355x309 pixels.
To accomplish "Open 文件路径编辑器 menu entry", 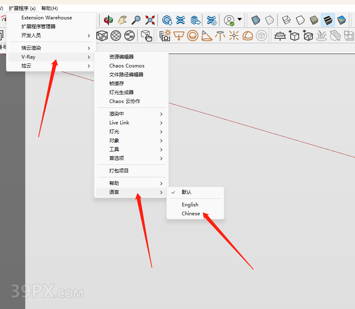I will pyautogui.click(x=131, y=75).
